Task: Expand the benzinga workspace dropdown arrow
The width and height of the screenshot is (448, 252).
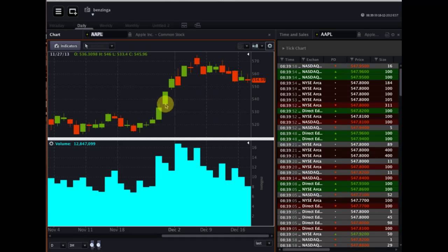Action: coord(93,15)
